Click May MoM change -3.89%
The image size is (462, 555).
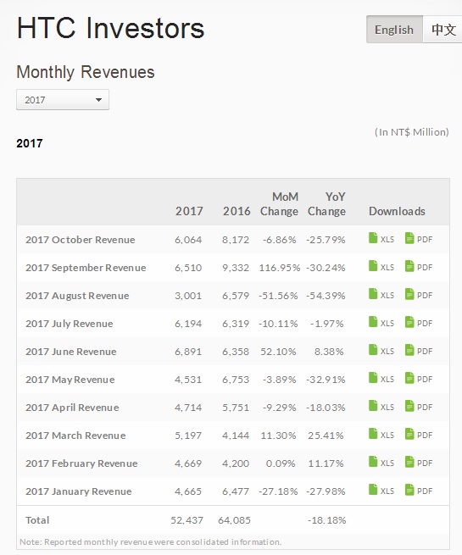(280, 380)
